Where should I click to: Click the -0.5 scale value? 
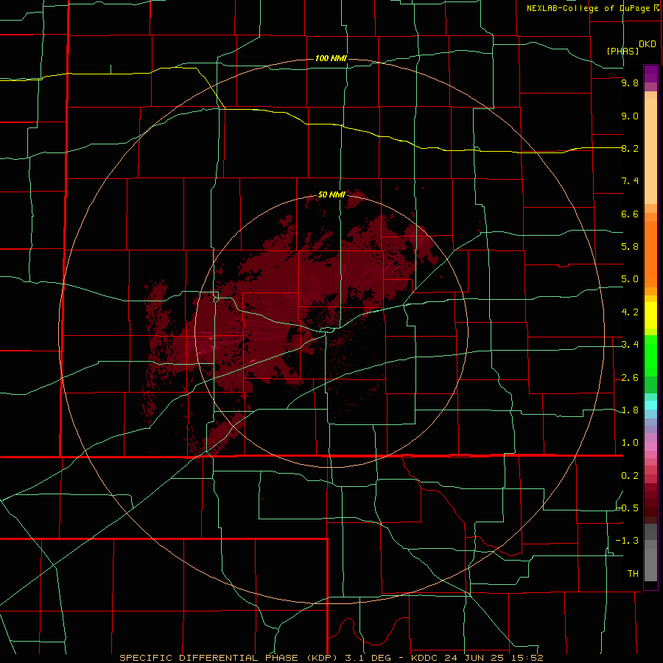(x=628, y=508)
